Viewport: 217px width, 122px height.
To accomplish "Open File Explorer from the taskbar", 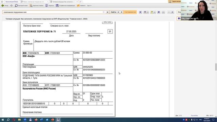I will [x=19, y=120].
